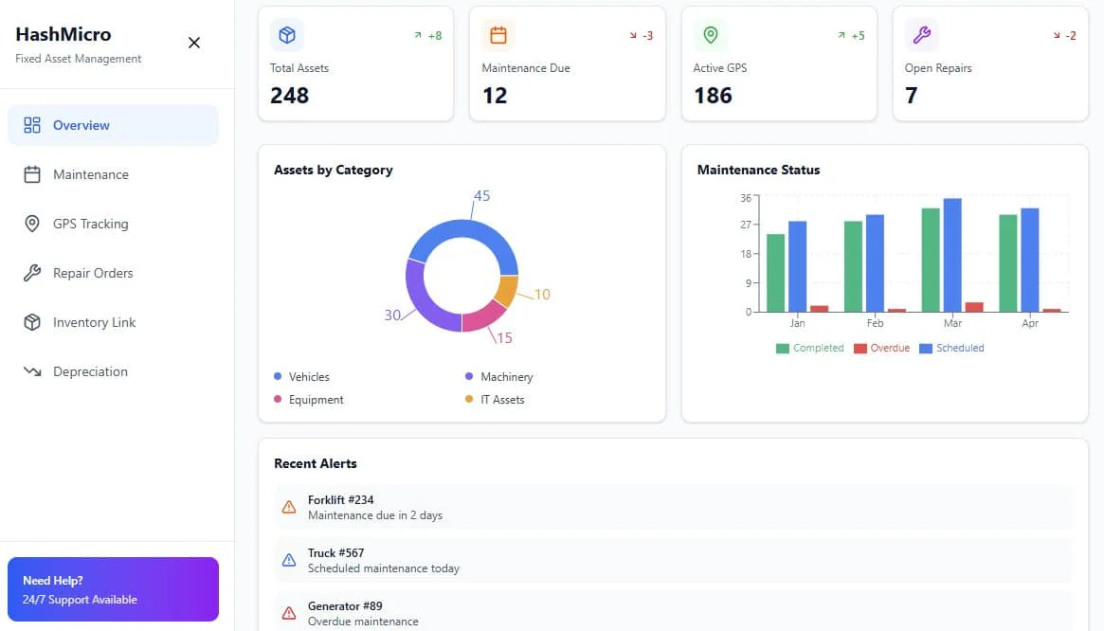Open the Forklift #234 alert

coord(674,507)
